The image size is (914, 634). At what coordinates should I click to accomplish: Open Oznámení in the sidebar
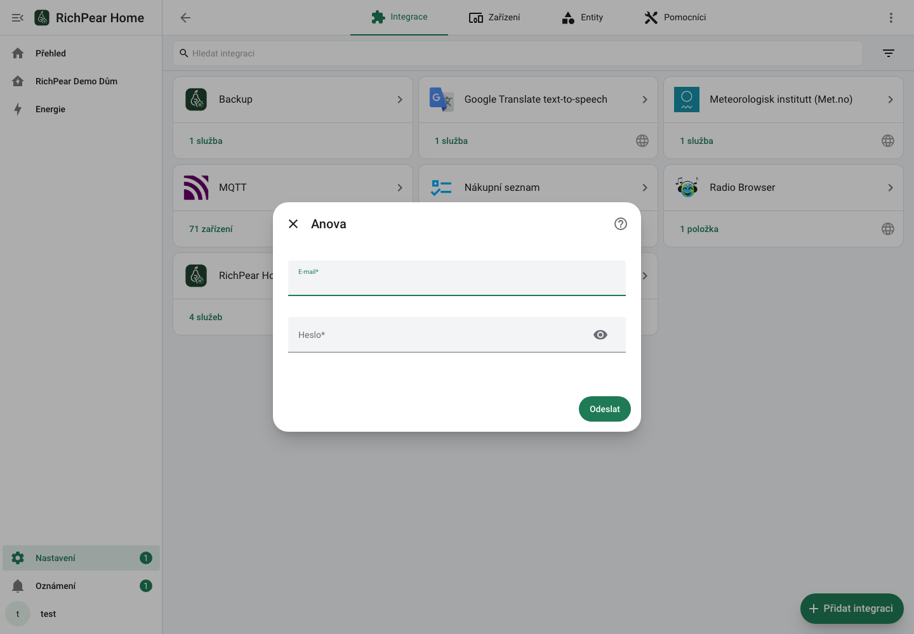[81, 586]
